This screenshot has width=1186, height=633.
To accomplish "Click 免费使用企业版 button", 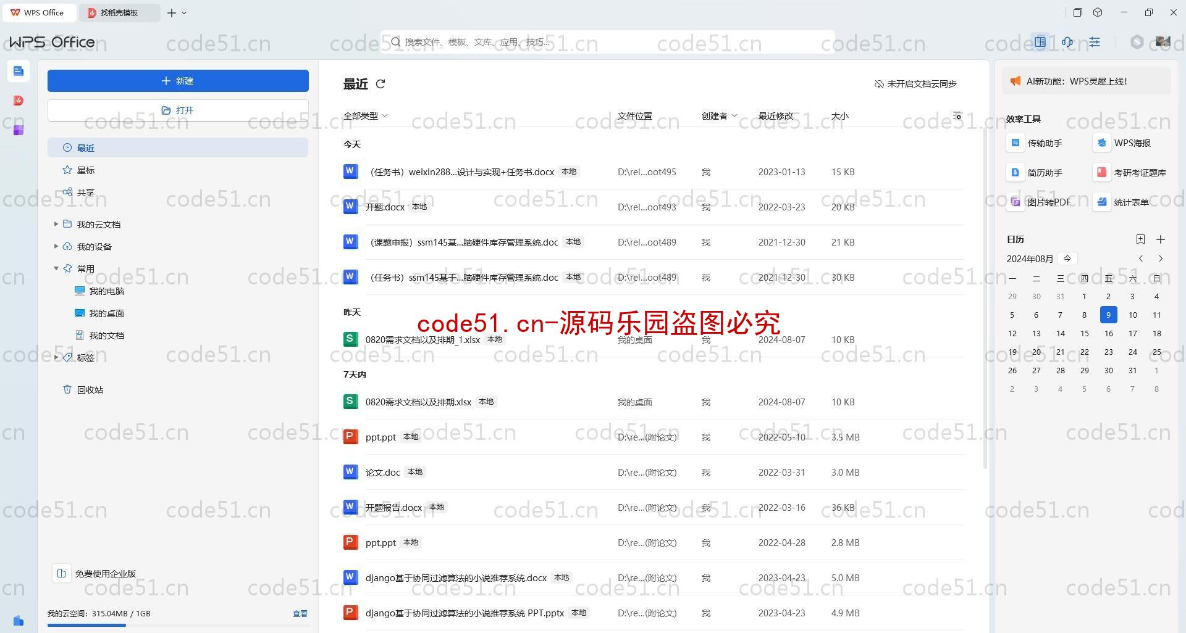I will click(95, 574).
